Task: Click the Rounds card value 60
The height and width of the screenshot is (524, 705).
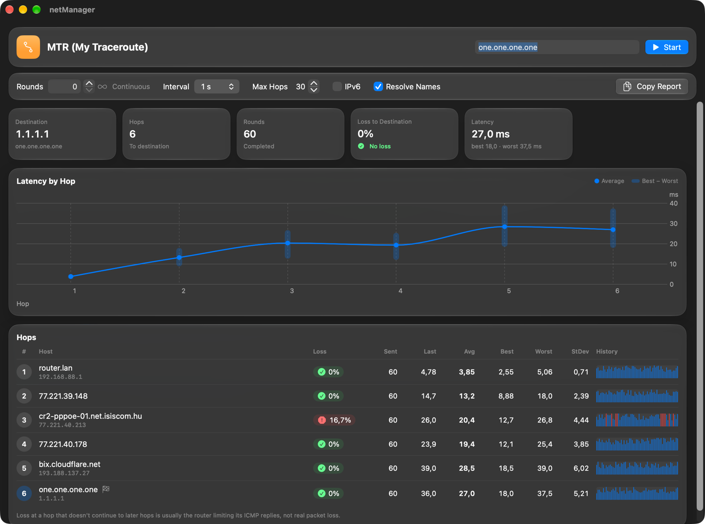Action: click(x=250, y=134)
